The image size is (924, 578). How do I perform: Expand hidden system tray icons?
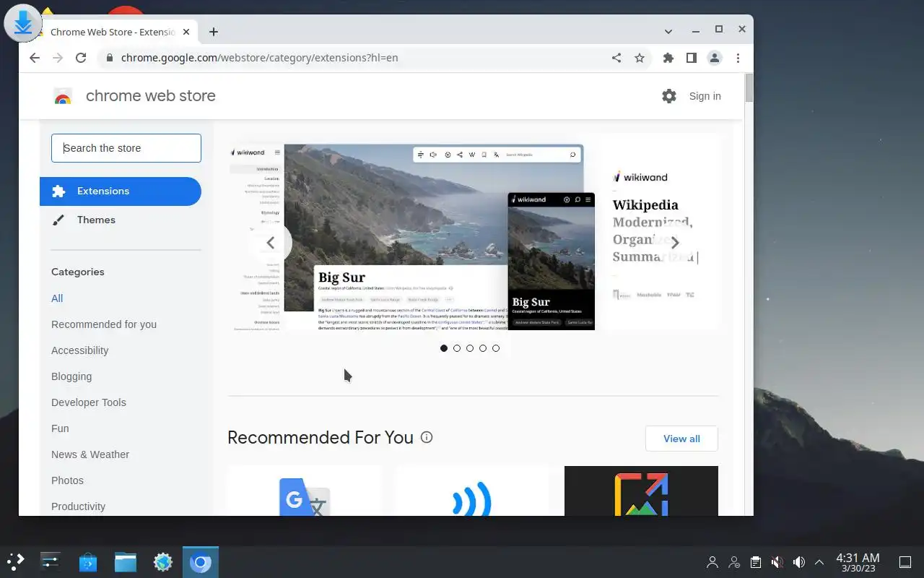coord(819,562)
